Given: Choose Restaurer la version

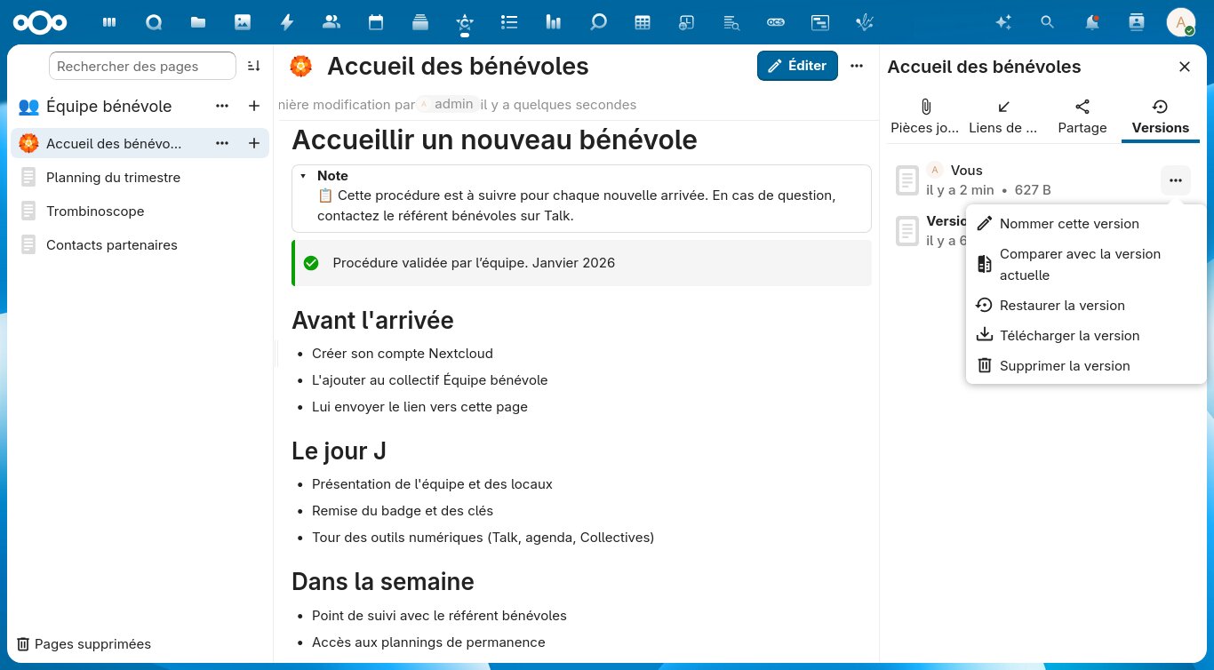Looking at the screenshot, I should click(1086, 306).
